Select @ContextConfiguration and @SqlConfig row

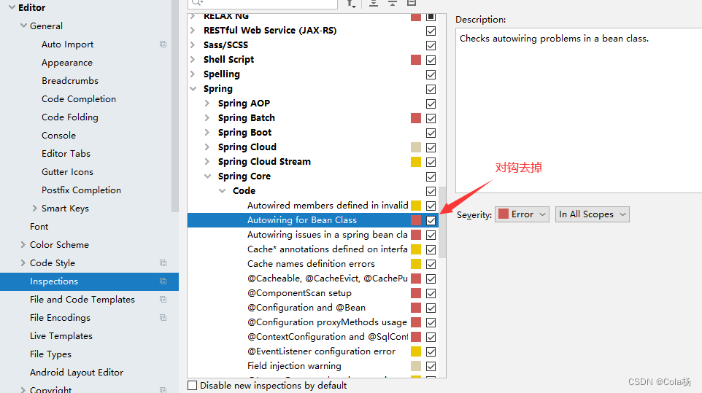pos(312,337)
